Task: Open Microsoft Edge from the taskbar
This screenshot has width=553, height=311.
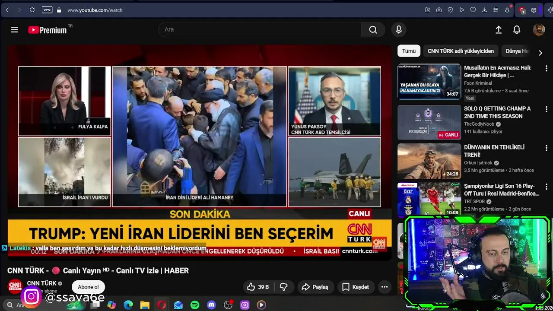Action: point(128,305)
